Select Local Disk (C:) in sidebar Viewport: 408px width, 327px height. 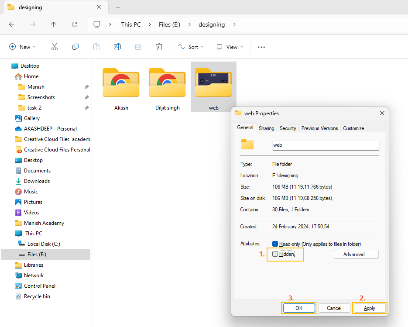point(44,244)
